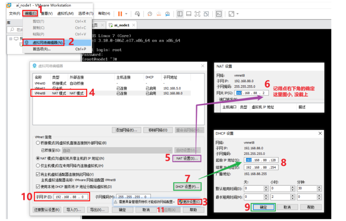Increase 最长租用时间 hours with up arrow
The image size is (346, 221).
pos(293,196)
